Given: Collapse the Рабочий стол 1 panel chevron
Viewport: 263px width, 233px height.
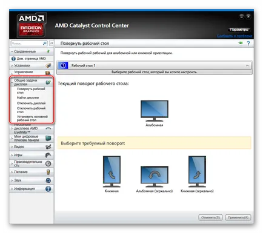Looking at the screenshot, I should coord(247,65).
